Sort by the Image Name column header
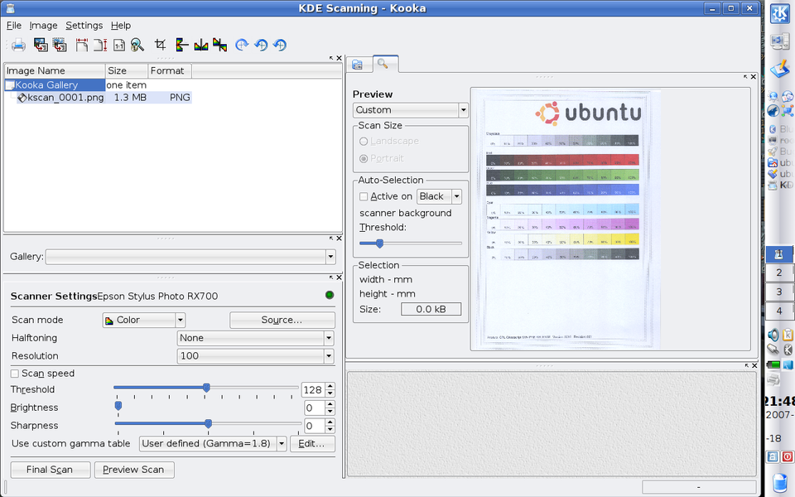This screenshot has width=795, height=497. click(x=55, y=70)
